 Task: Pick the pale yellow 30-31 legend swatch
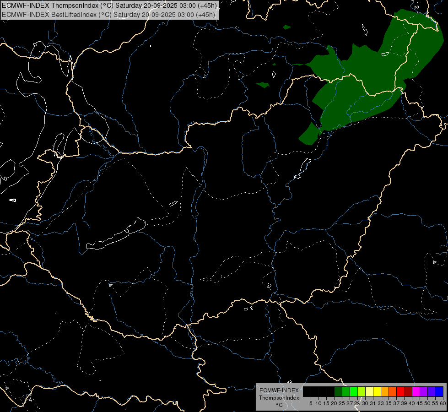point(369,391)
